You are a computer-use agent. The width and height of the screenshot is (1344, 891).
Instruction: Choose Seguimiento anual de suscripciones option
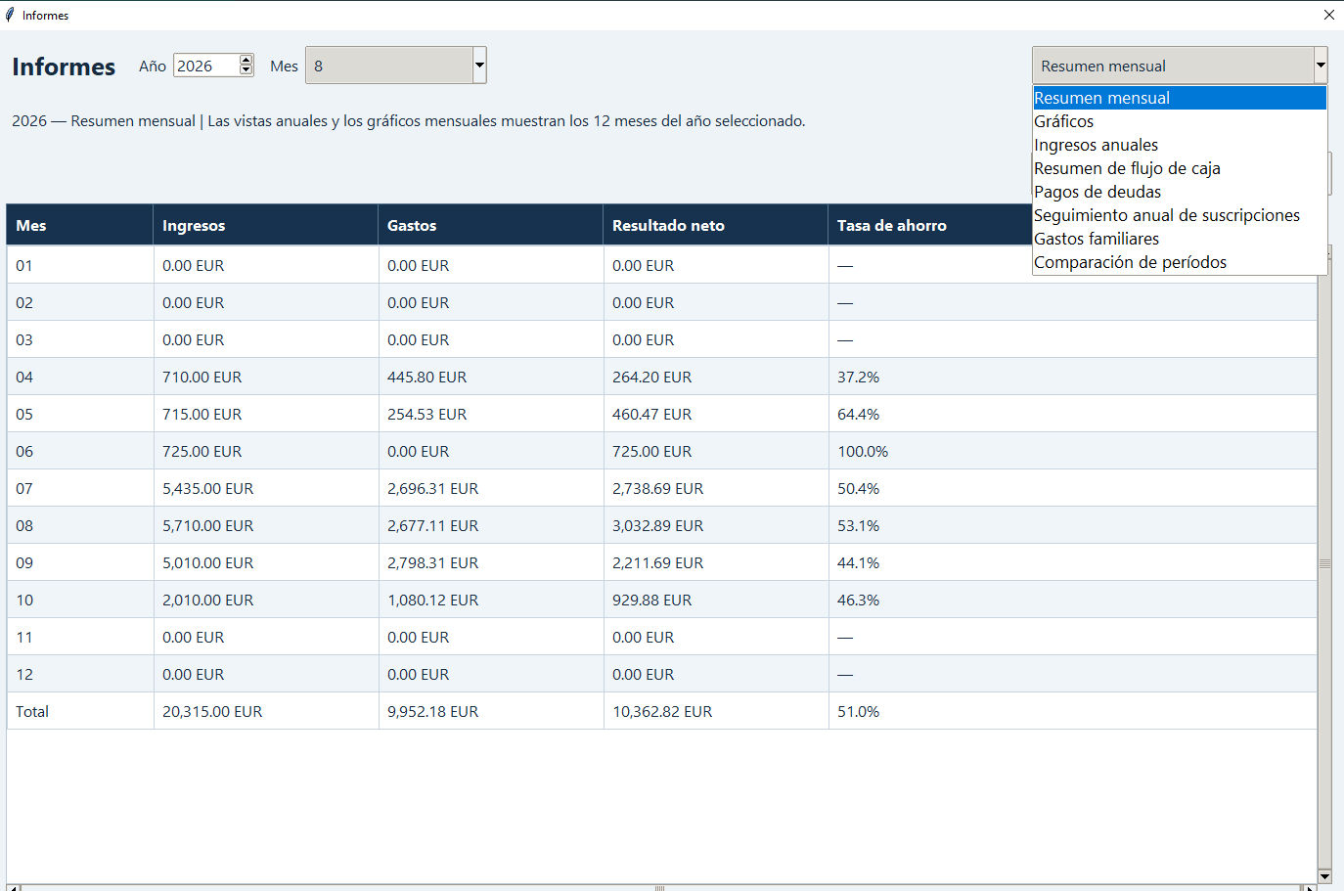tap(1179, 215)
